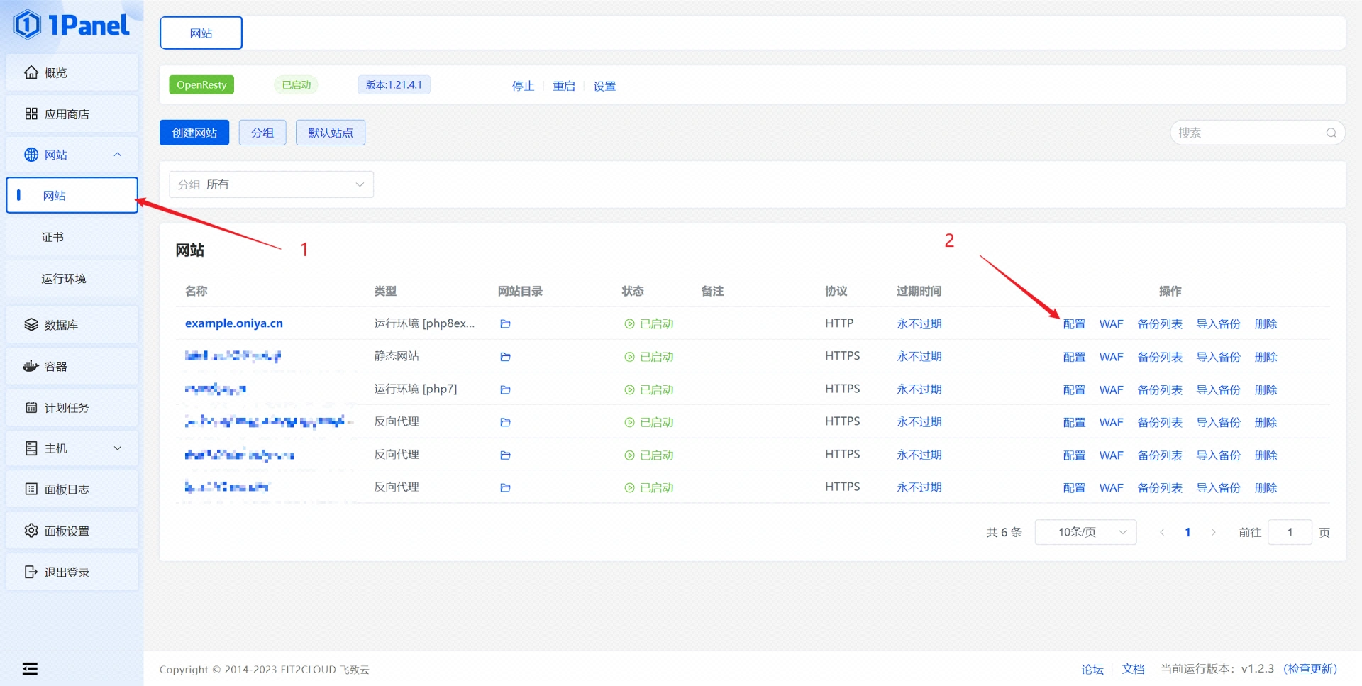Collapse sidebar with the fold icon
This screenshot has height=686, width=1362.
(30, 668)
